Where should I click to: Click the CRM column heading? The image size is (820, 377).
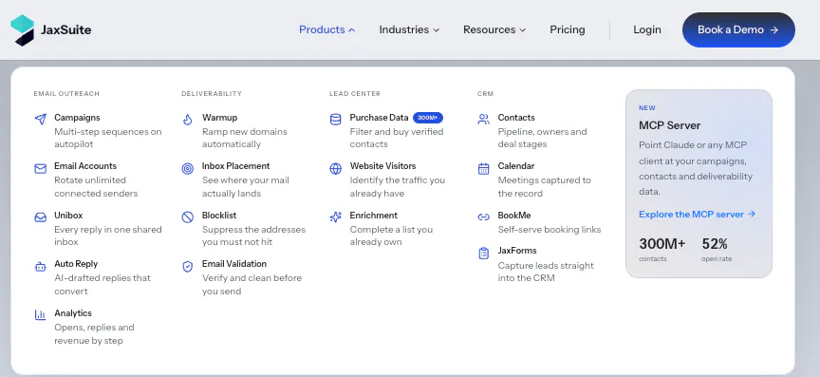pos(485,94)
